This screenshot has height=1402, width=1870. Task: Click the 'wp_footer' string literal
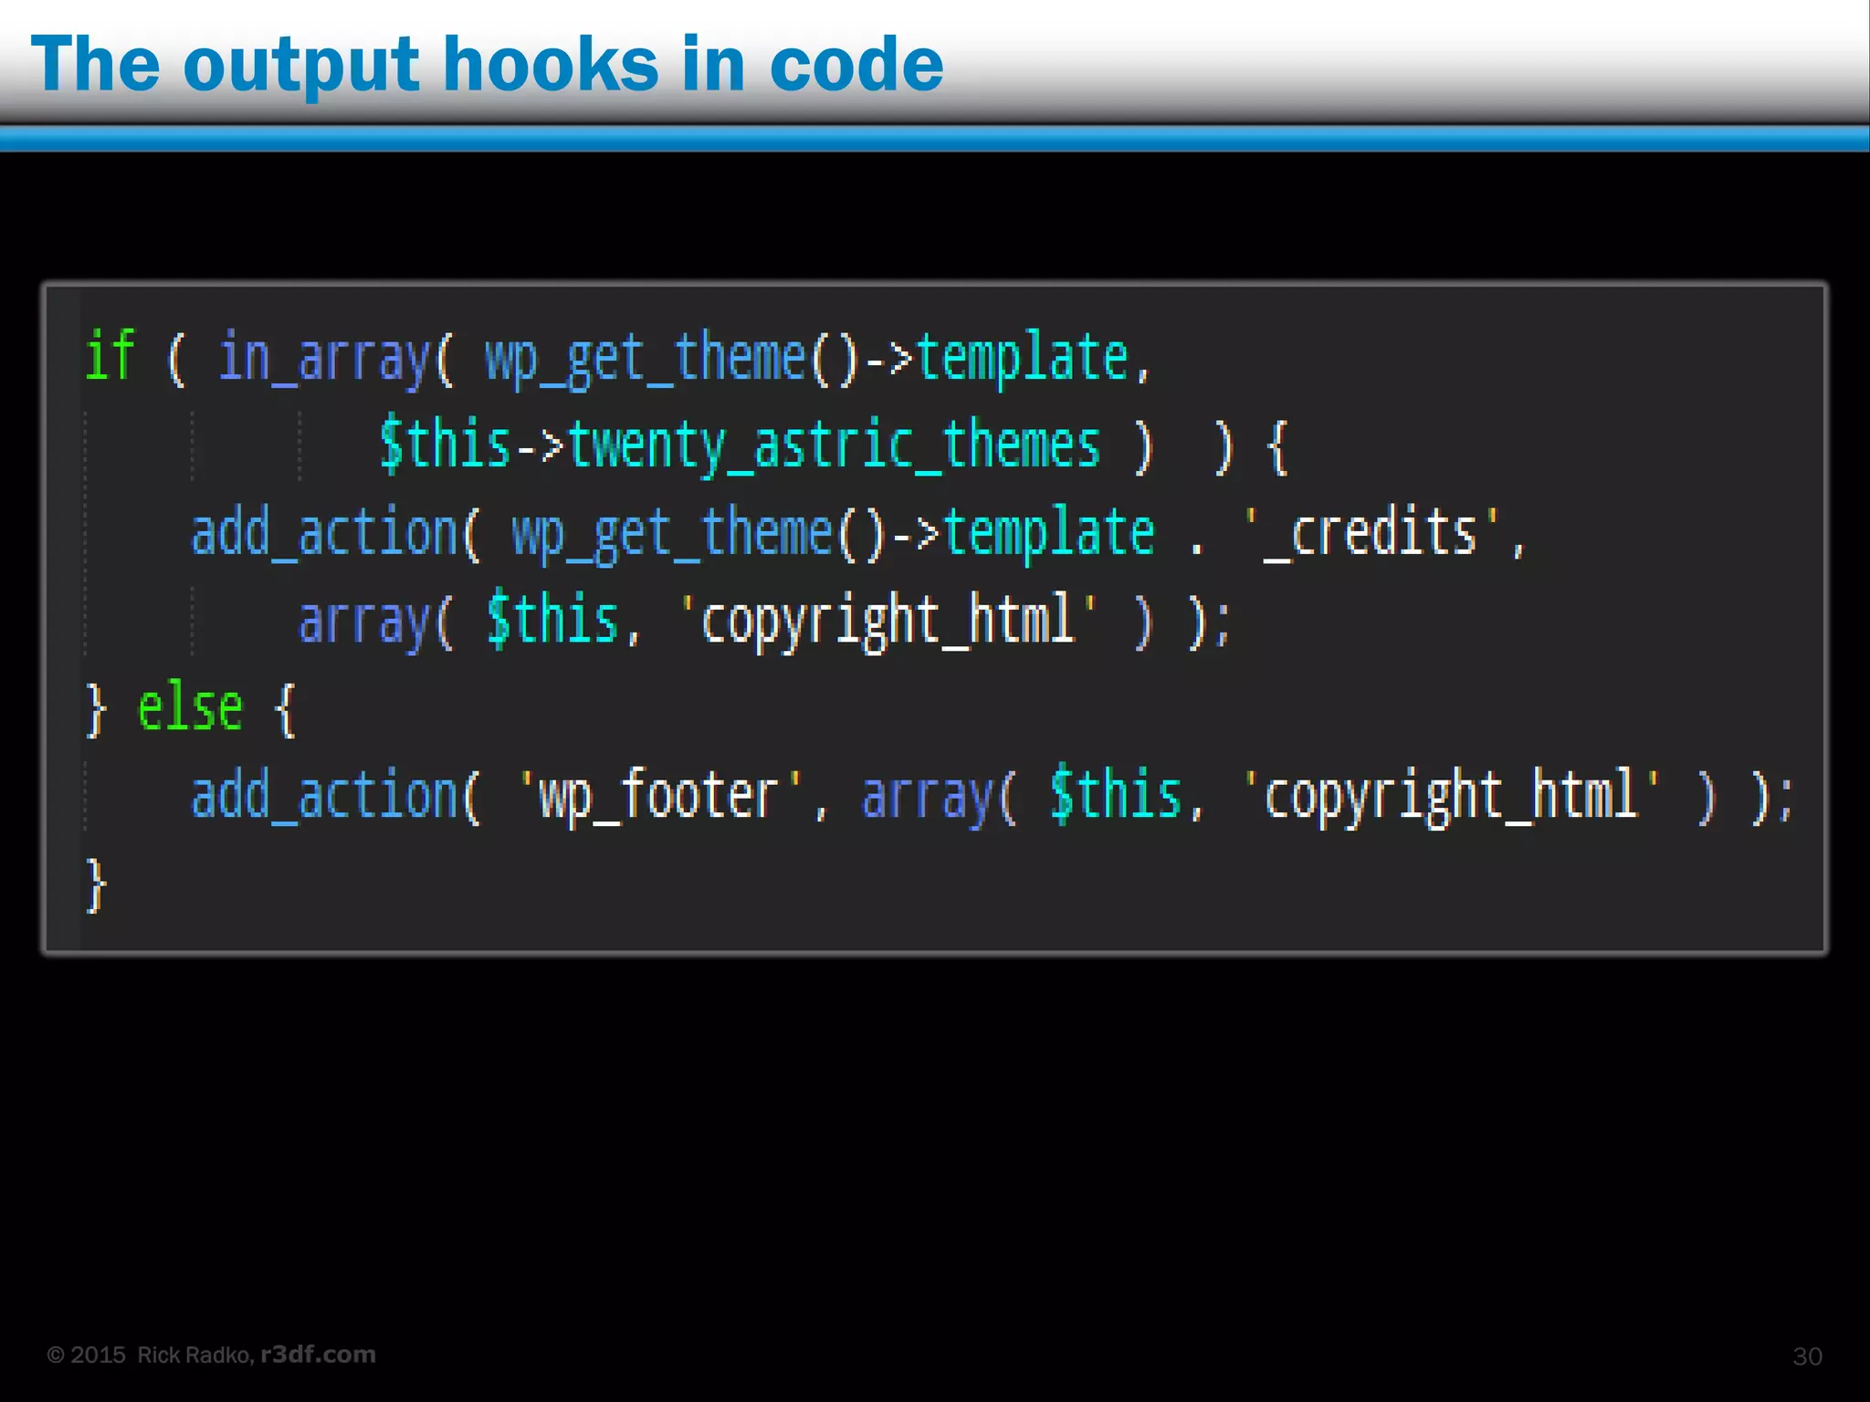tap(659, 796)
